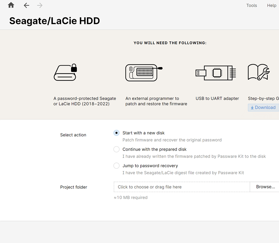Click the 'Select action' label
279x243 pixels.
point(73,135)
